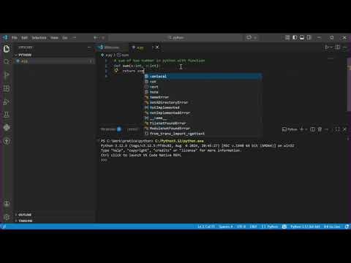
Task: Open the Run Python File dropdown arrow
Action: pos(331,47)
